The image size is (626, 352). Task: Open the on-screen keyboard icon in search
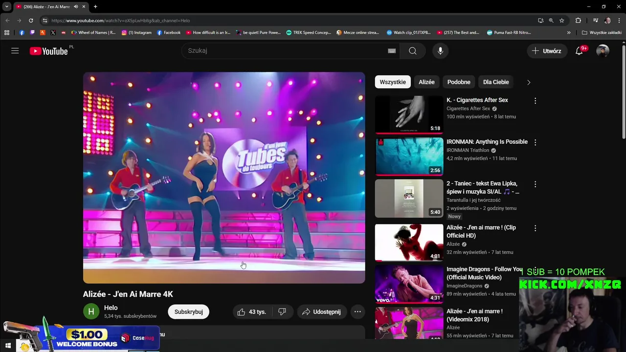(x=392, y=51)
